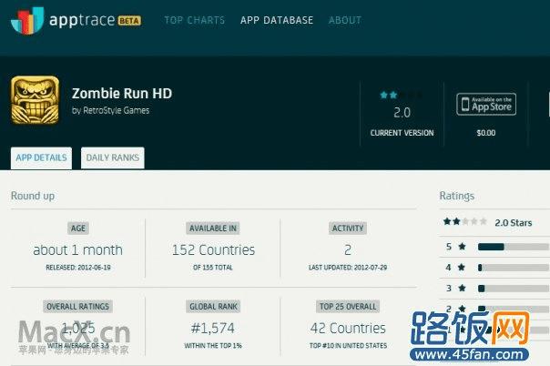The height and width of the screenshot is (366, 550).
Task: Switch to the APP DETAILS tab
Action: pyautogui.click(x=41, y=158)
